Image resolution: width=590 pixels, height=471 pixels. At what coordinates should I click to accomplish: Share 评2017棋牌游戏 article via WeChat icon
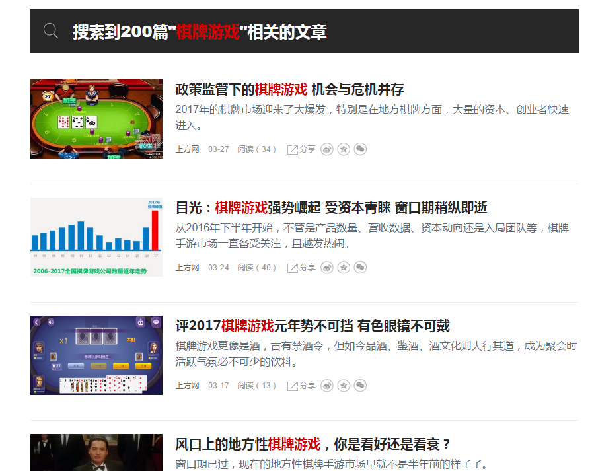pyautogui.click(x=360, y=386)
